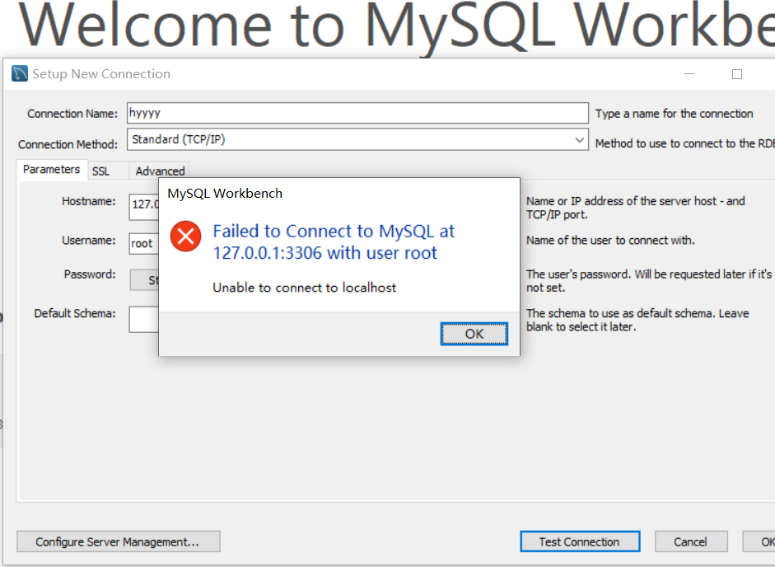Click Cancel in Setup New Connection

click(x=690, y=541)
